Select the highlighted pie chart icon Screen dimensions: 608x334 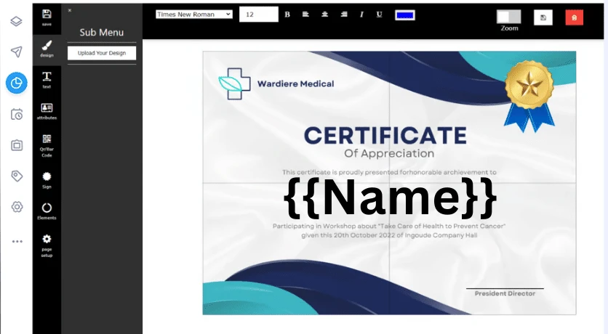click(x=16, y=83)
